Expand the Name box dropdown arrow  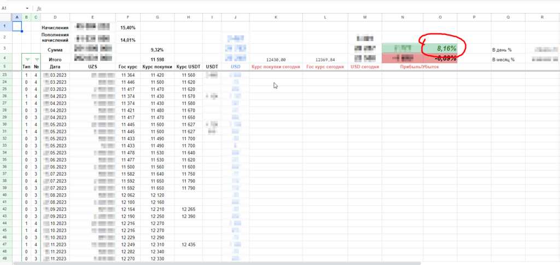pyautogui.click(x=27, y=8)
